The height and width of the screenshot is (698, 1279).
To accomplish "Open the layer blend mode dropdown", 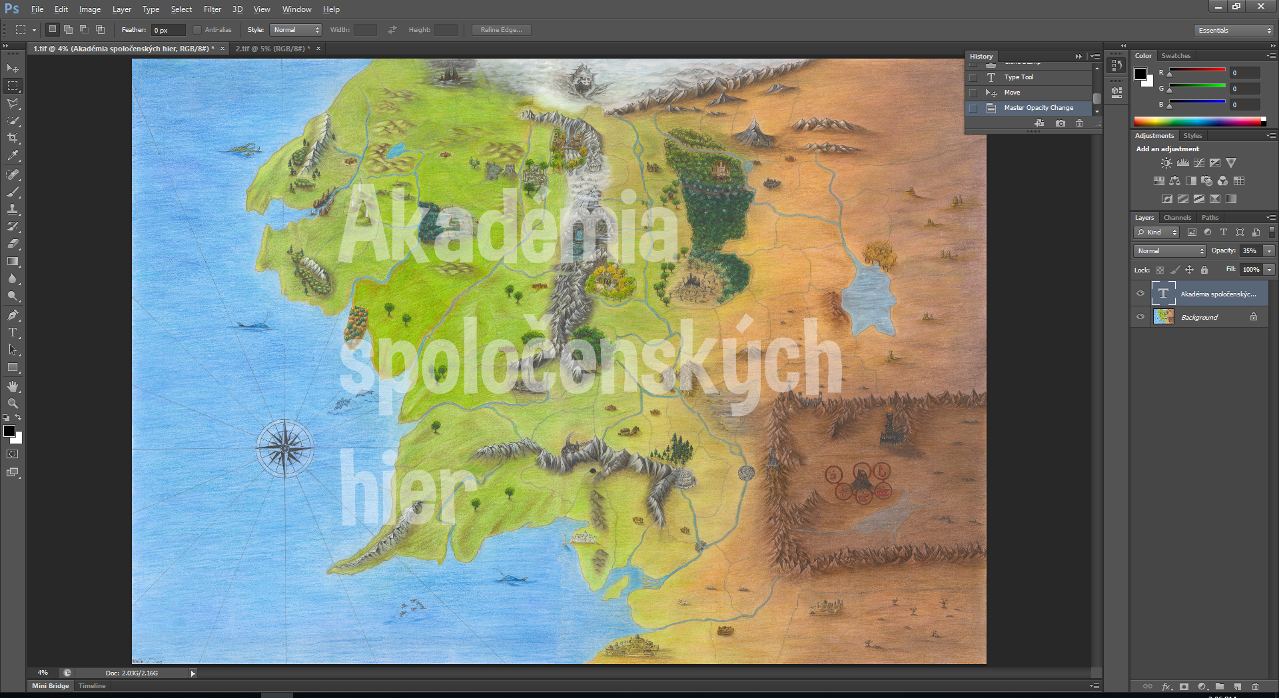I will pos(1169,251).
